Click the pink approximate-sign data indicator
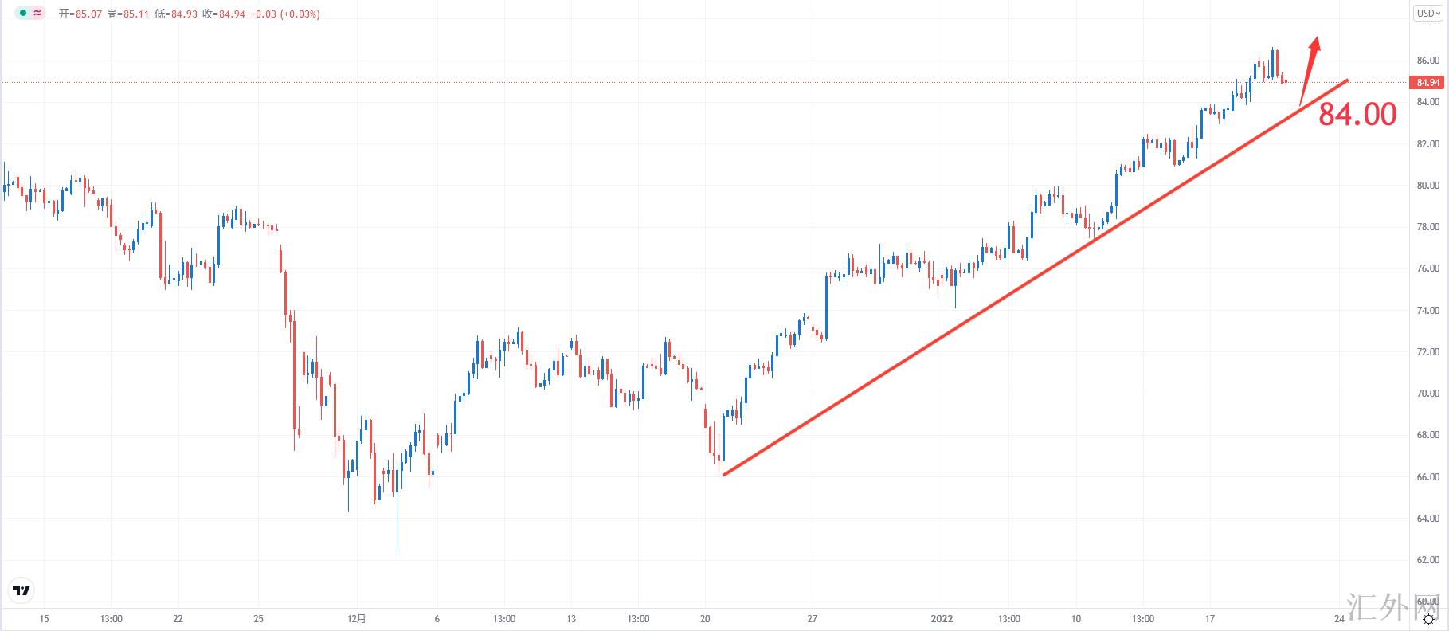The height and width of the screenshot is (631, 1449). coord(37,14)
